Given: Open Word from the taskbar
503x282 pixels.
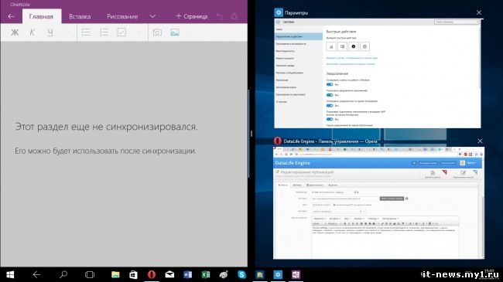Looking at the screenshot, I should coord(188,274).
